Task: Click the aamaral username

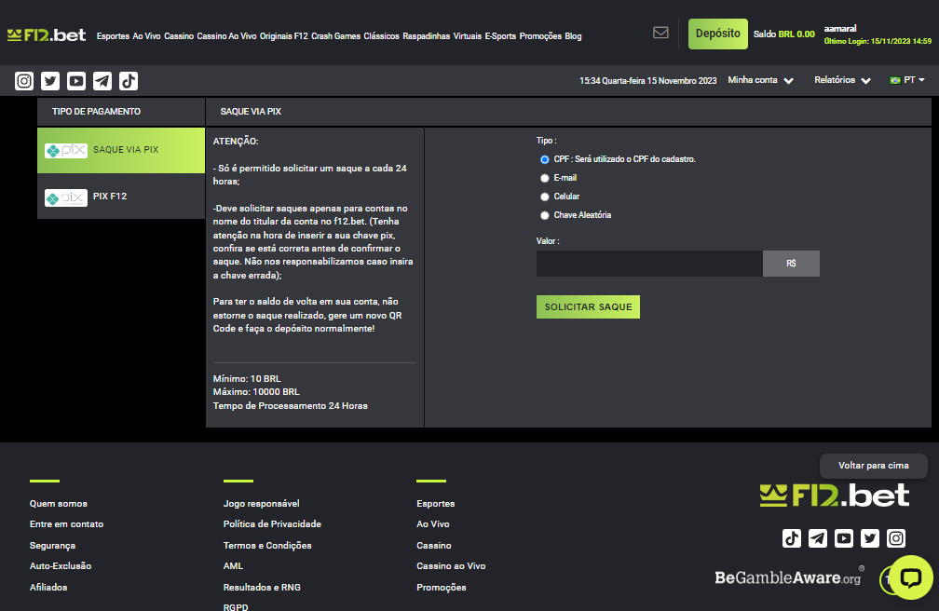Action: (x=840, y=28)
